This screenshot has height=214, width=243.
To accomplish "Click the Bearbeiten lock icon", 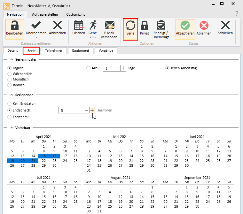I will coord(14,26).
